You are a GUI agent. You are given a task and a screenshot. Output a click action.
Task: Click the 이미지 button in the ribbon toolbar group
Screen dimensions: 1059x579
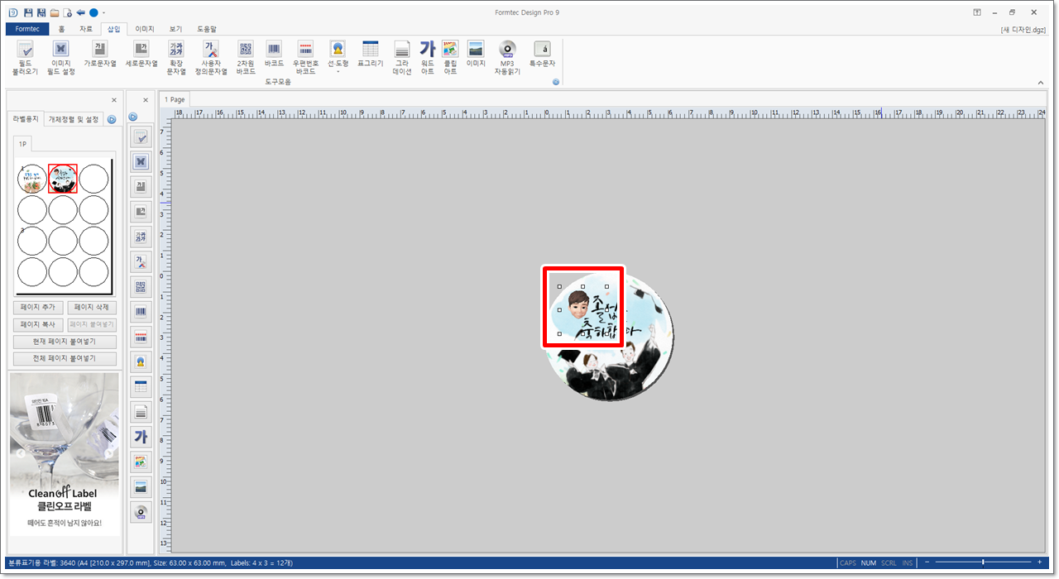[x=476, y=54]
